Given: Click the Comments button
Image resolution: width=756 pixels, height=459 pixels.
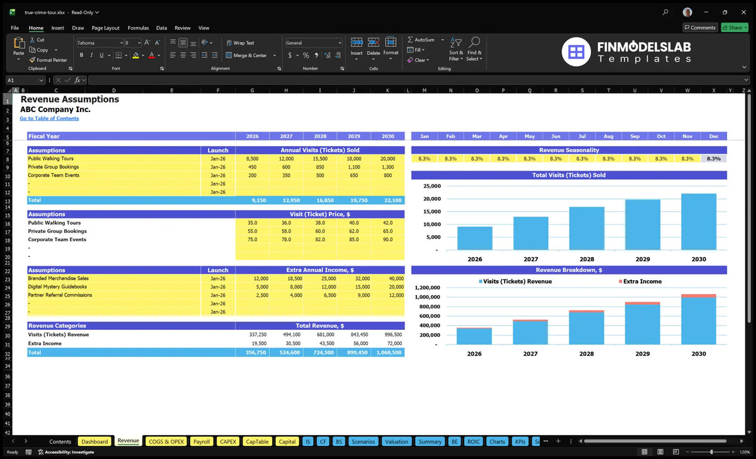Looking at the screenshot, I should 700,28.
